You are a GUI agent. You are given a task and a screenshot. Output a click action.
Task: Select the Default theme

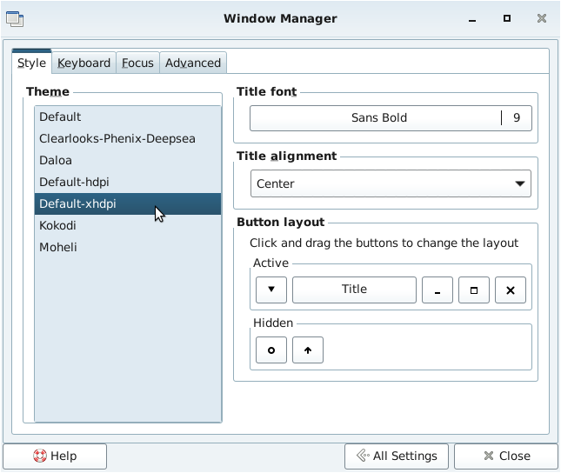pos(60,117)
